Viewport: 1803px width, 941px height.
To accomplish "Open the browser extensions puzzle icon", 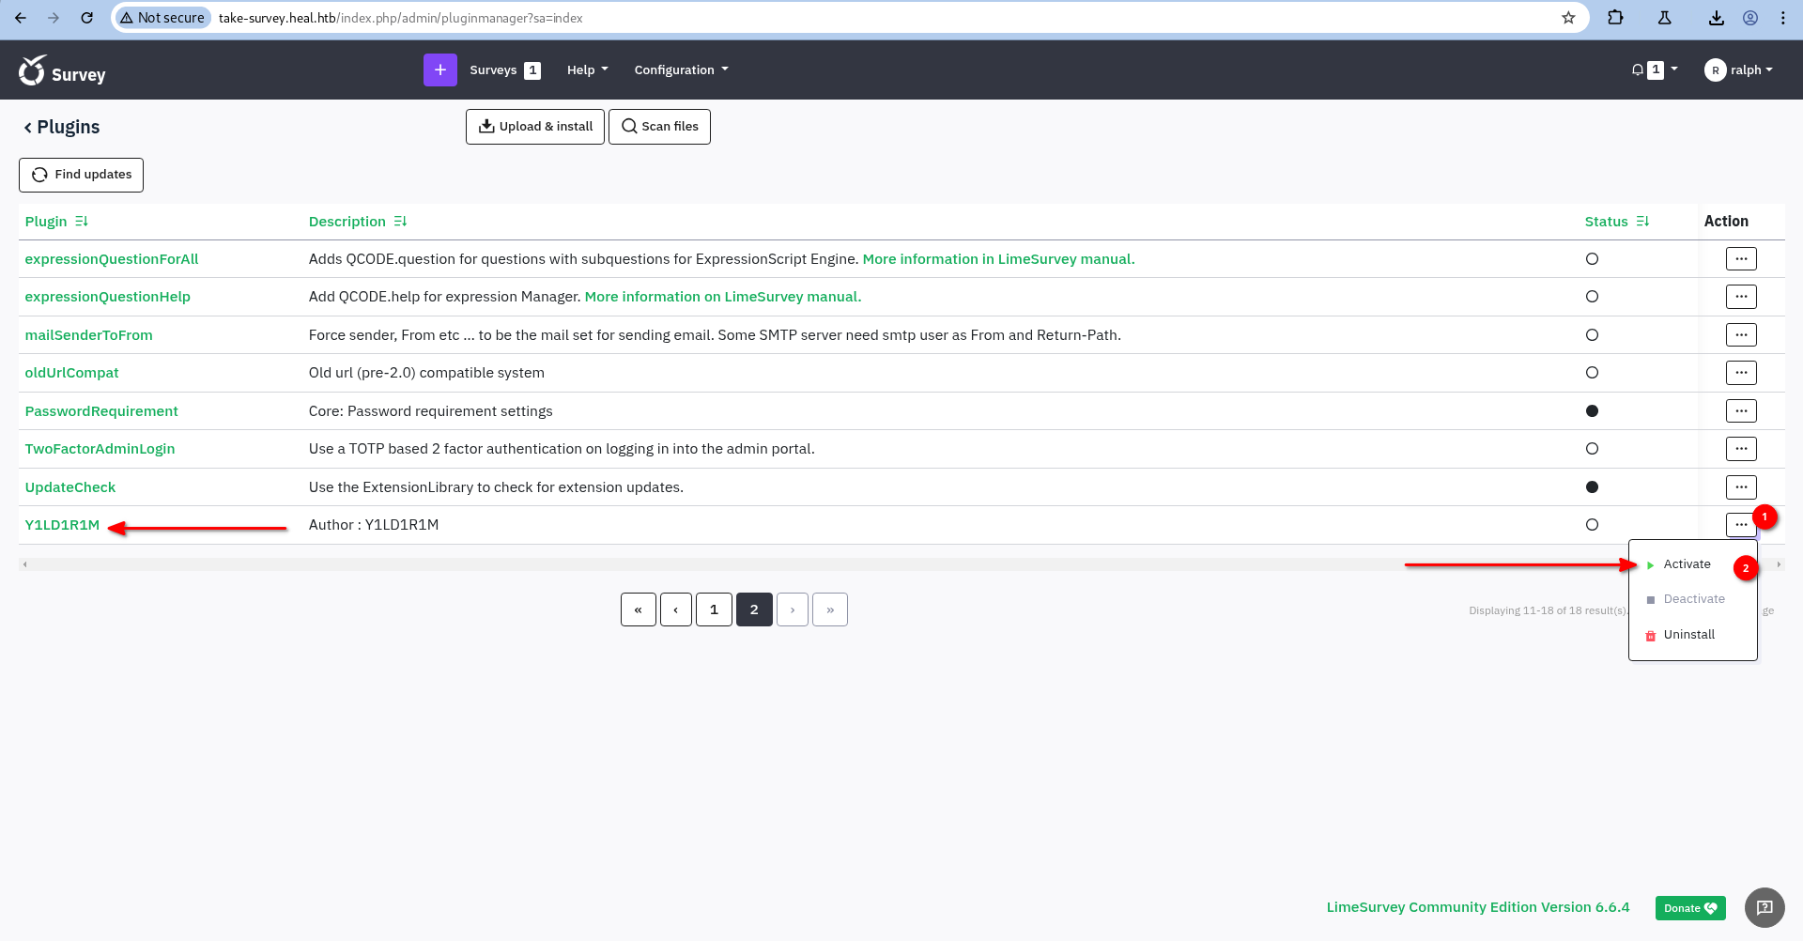I will pos(1615,18).
